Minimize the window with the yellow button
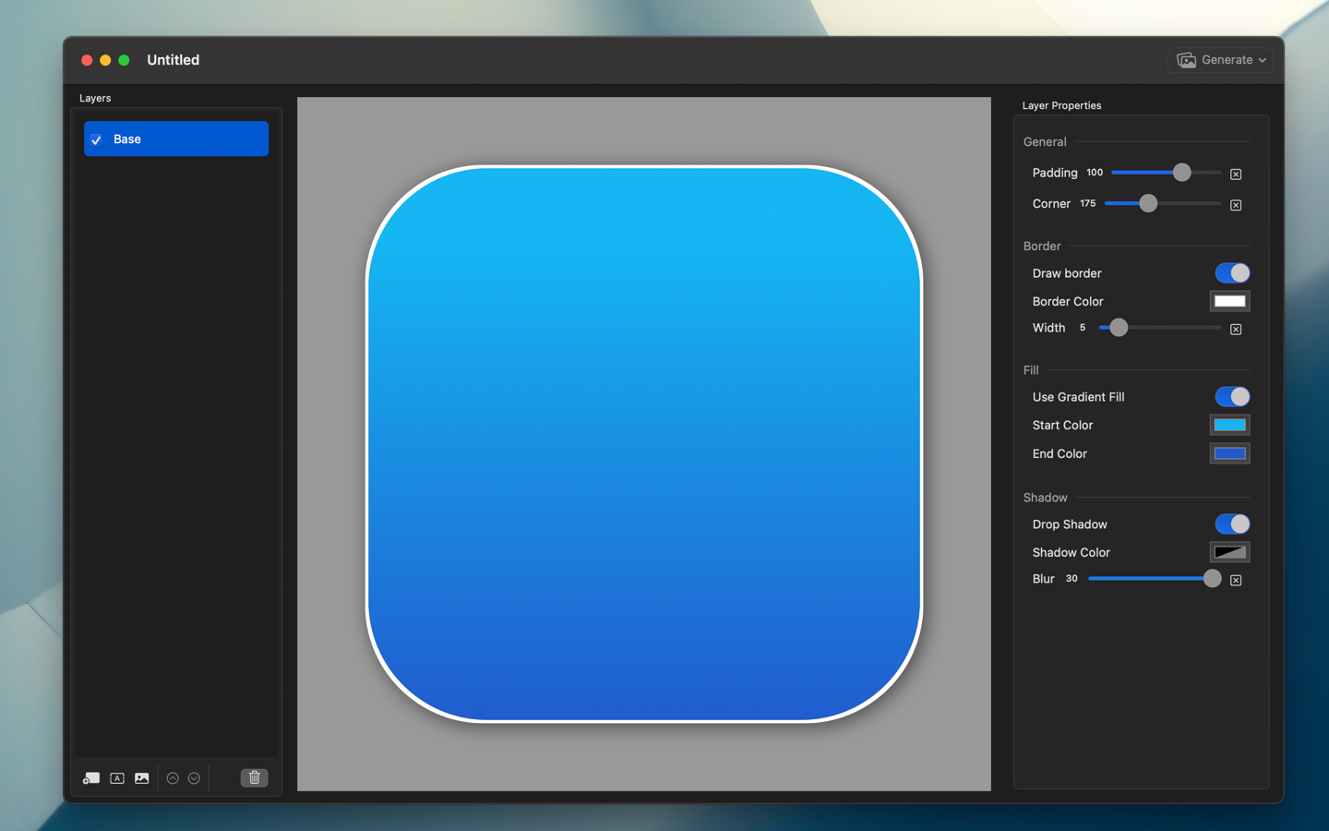 click(x=105, y=60)
